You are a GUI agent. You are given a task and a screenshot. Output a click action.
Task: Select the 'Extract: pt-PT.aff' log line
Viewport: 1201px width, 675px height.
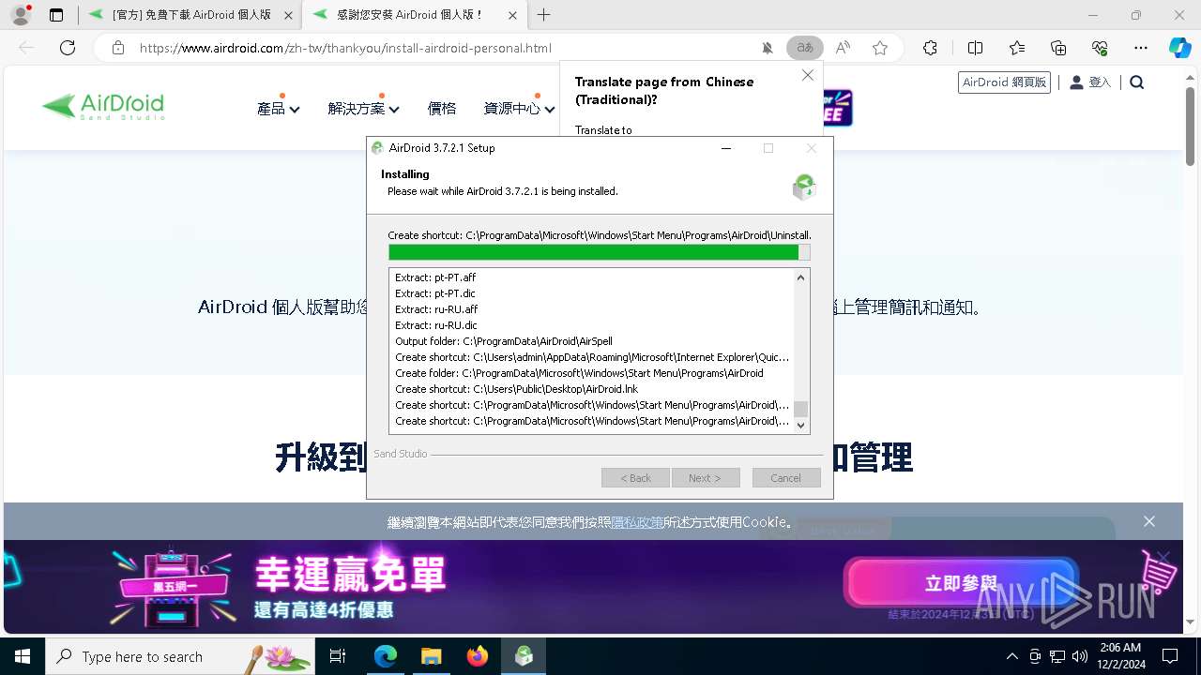tap(436, 277)
